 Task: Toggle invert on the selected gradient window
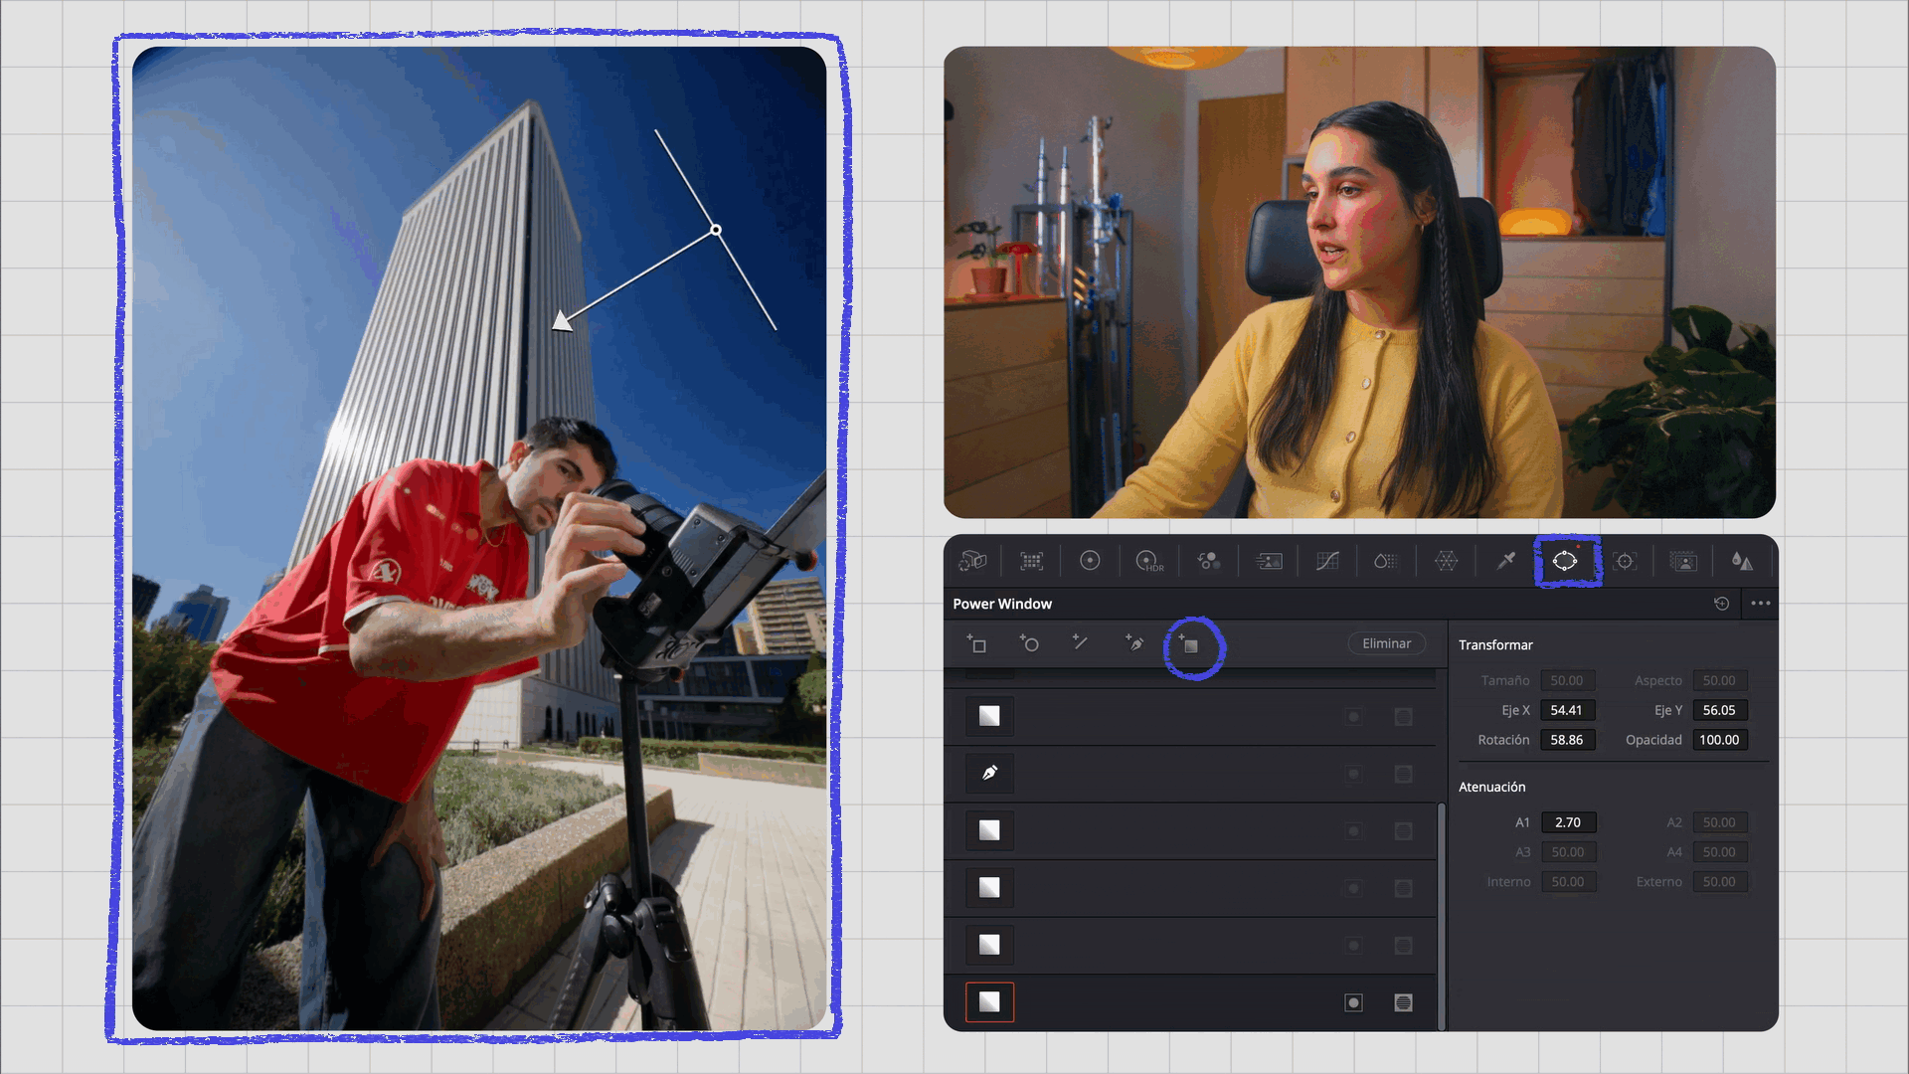pyautogui.click(x=1353, y=1002)
